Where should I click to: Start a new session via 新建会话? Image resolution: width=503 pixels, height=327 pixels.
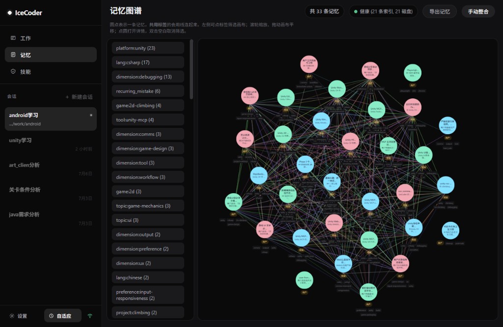[x=79, y=97]
